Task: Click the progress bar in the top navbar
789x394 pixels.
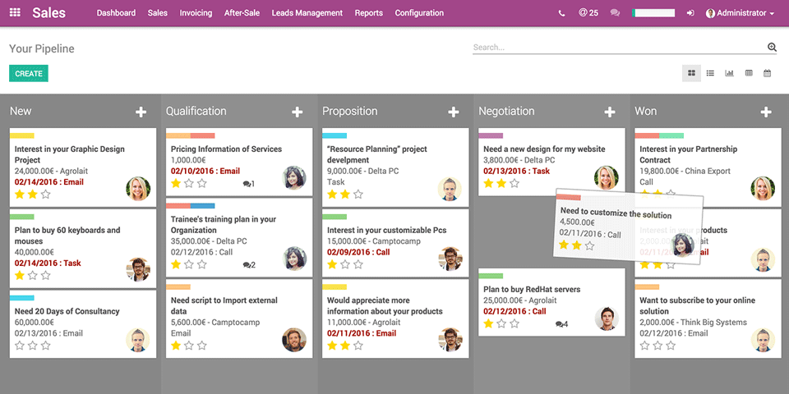Action: pyautogui.click(x=653, y=13)
